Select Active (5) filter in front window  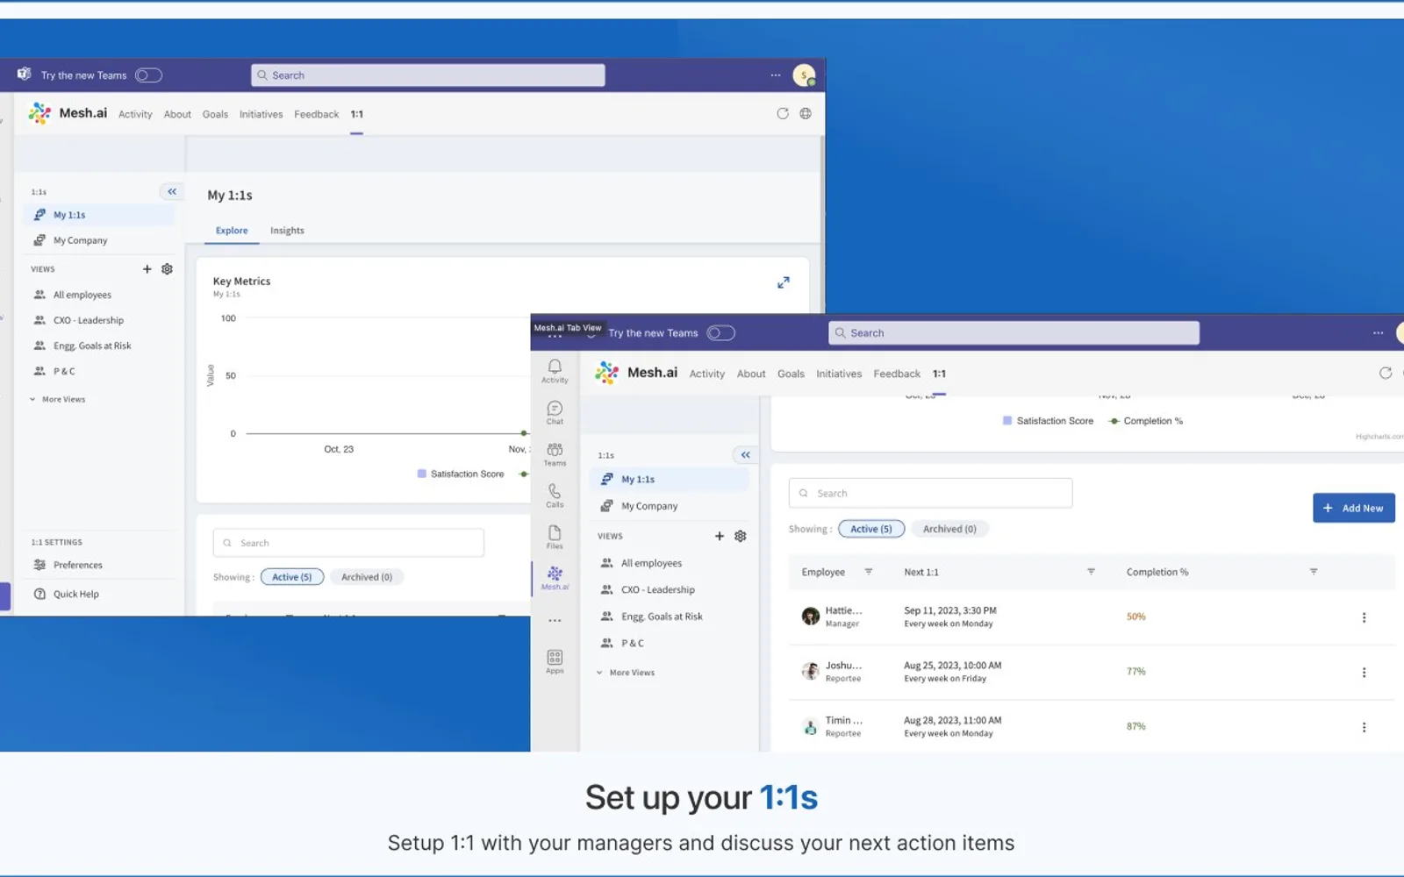[870, 529]
